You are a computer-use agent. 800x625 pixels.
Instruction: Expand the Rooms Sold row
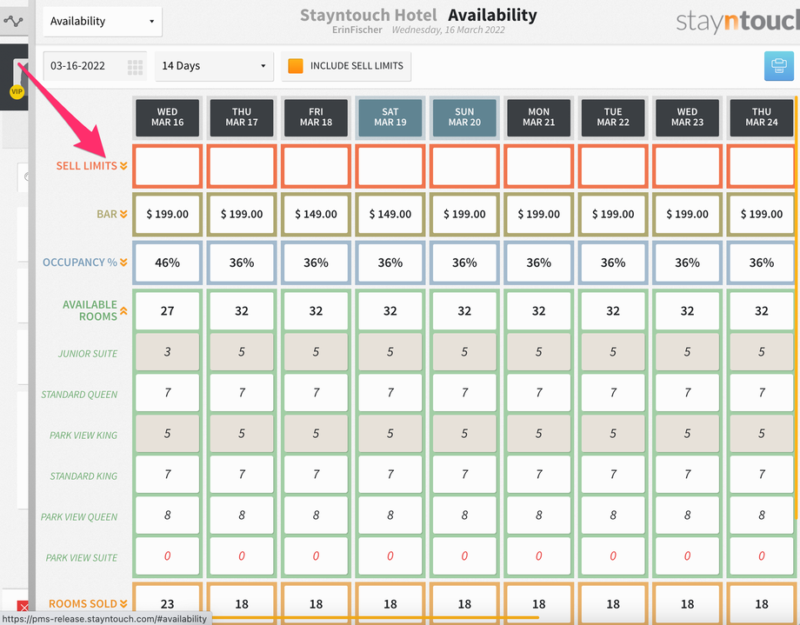pyautogui.click(x=123, y=603)
